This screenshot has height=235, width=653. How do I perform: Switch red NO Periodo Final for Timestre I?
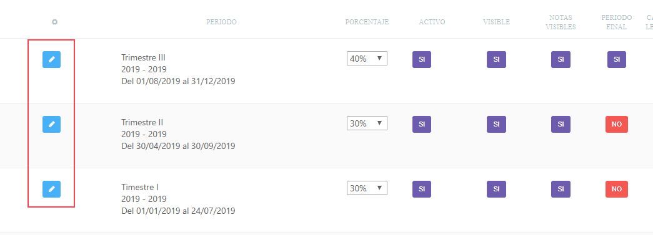[x=616, y=189]
